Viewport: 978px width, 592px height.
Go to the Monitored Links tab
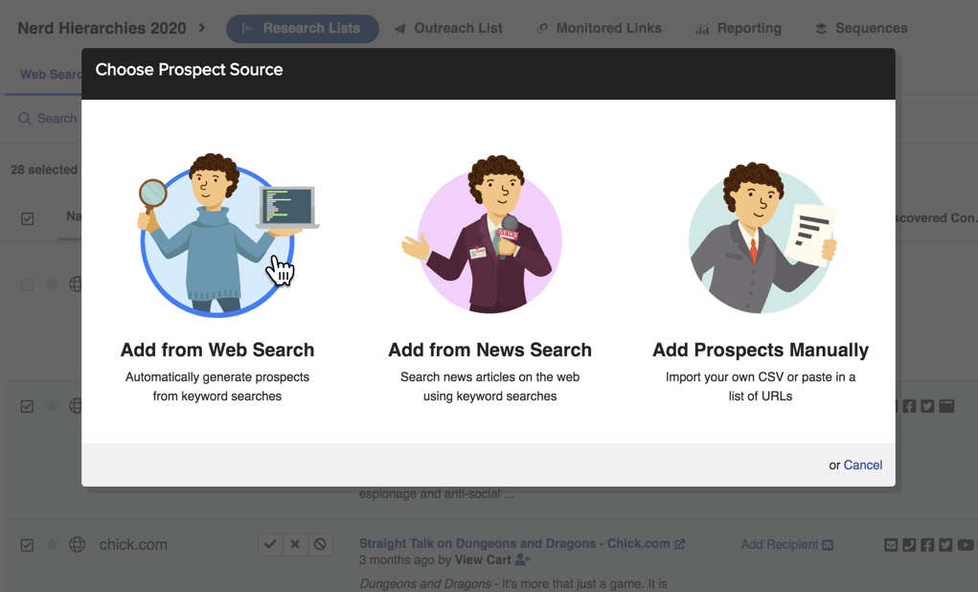coord(599,29)
